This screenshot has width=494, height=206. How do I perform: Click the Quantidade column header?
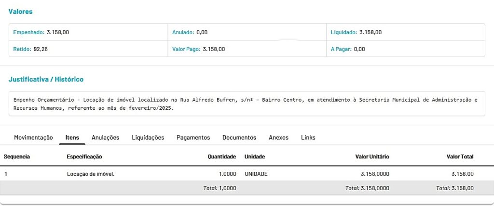[x=221, y=156]
